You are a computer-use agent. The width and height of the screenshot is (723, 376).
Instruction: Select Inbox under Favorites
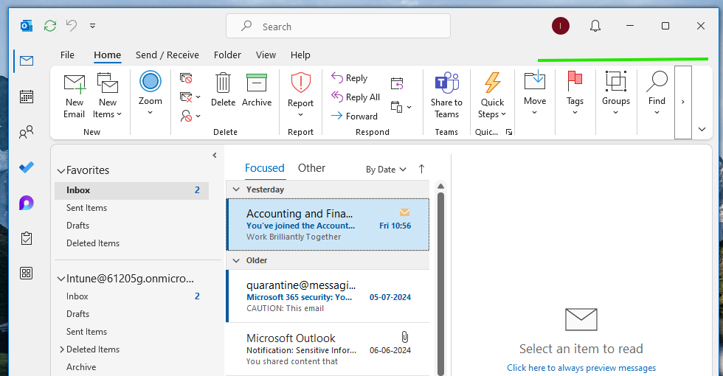[132, 190]
